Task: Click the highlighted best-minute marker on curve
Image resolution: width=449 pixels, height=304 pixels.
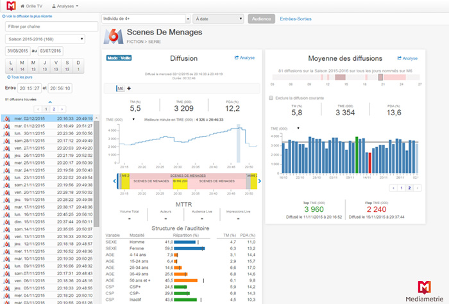Action: 238,143
